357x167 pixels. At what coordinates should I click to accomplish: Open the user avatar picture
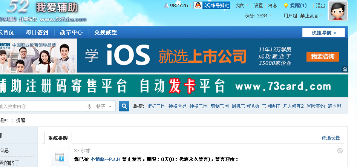(338, 11)
